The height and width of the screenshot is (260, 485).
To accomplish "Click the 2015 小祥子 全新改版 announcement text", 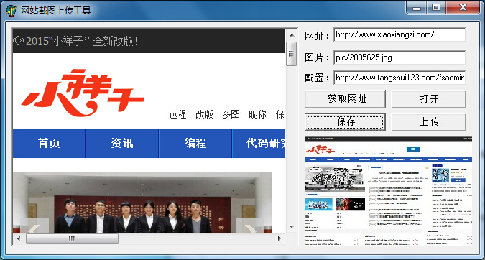I will pos(82,41).
